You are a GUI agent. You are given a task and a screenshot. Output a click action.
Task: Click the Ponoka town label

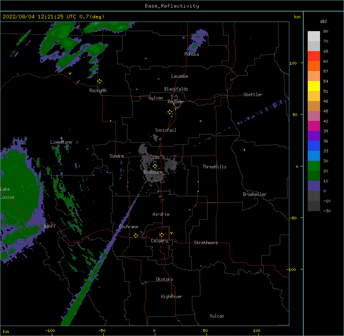click(192, 54)
